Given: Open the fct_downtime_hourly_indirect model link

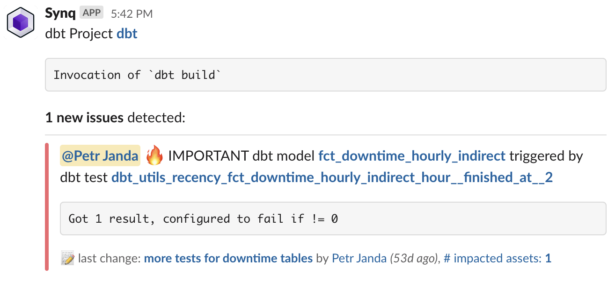Looking at the screenshot, I should point(412,155).
